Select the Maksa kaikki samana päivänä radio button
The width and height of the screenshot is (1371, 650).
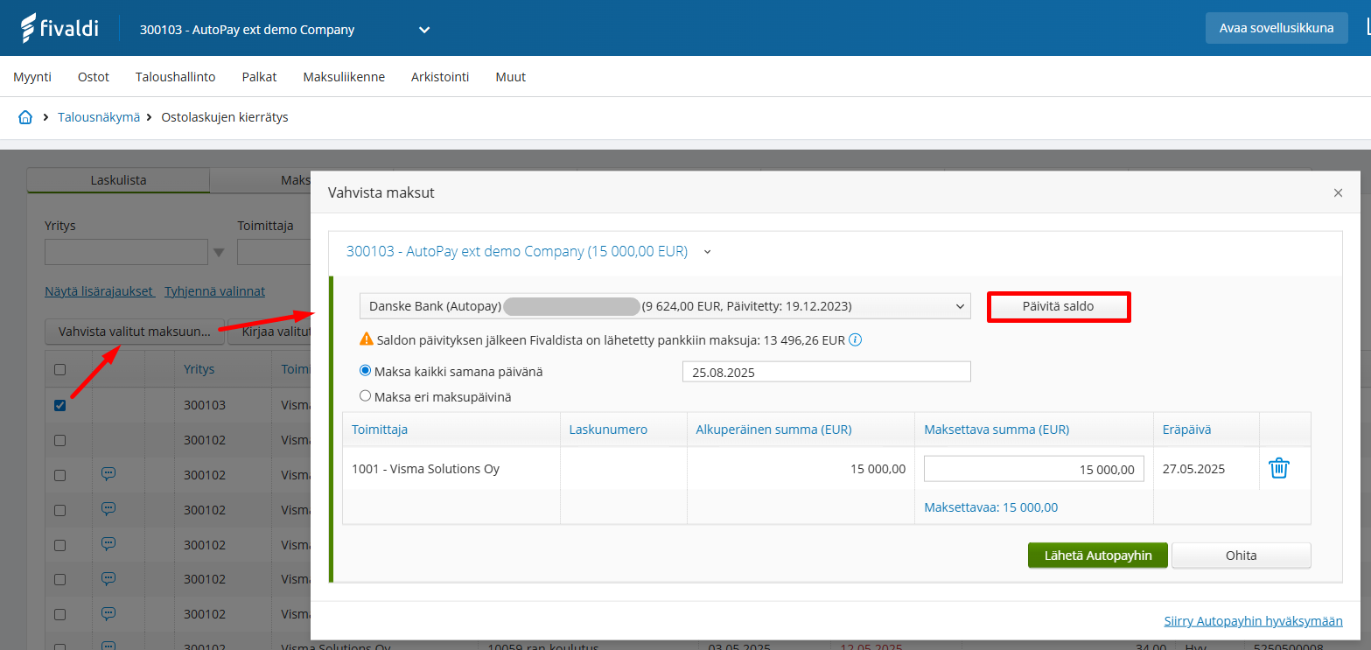tap(366, 371)
